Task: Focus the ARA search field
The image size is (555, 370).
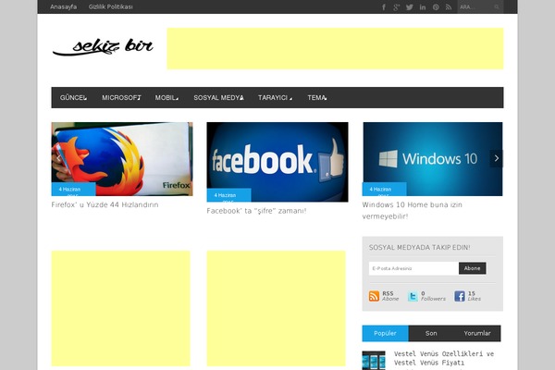Action: point(475,7)
